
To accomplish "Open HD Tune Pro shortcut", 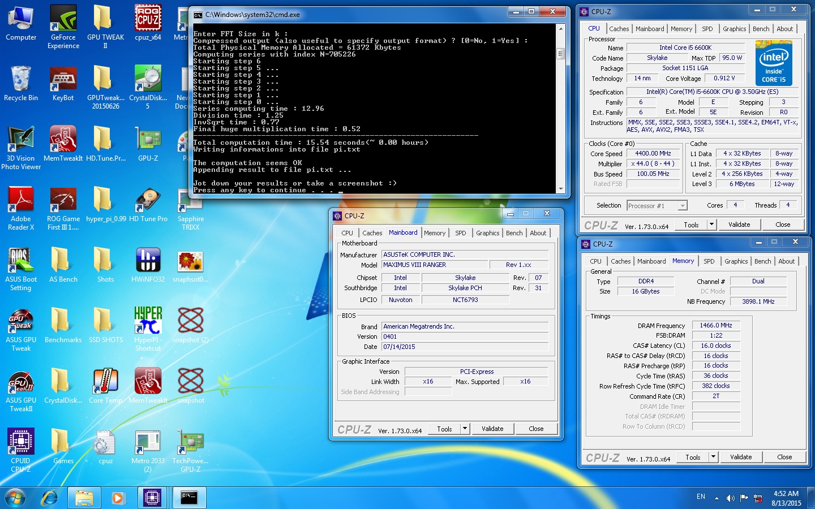I will [148, 204].
